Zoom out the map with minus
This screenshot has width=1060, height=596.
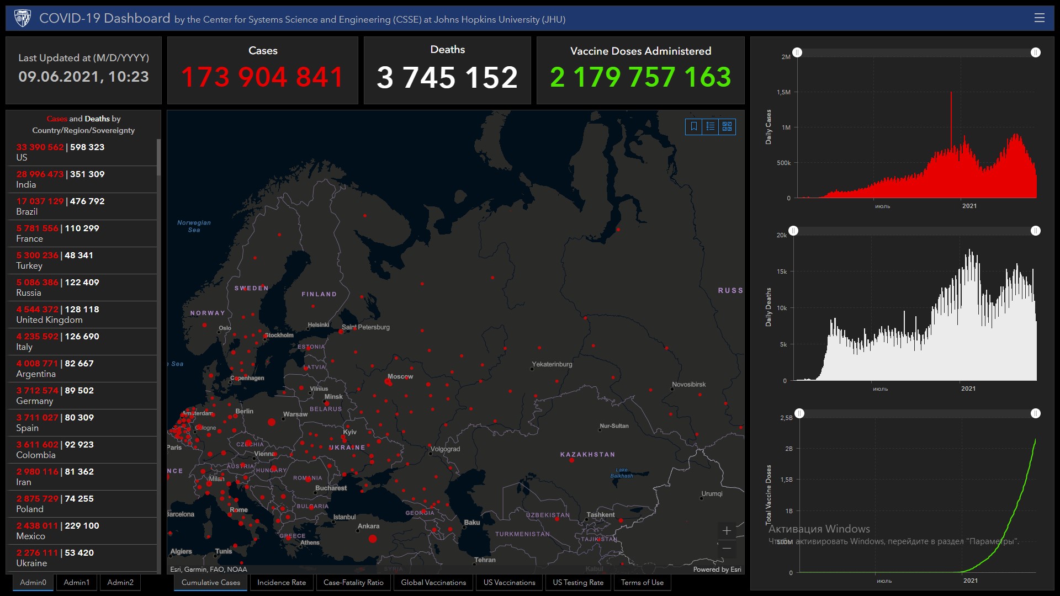point(727,548)
